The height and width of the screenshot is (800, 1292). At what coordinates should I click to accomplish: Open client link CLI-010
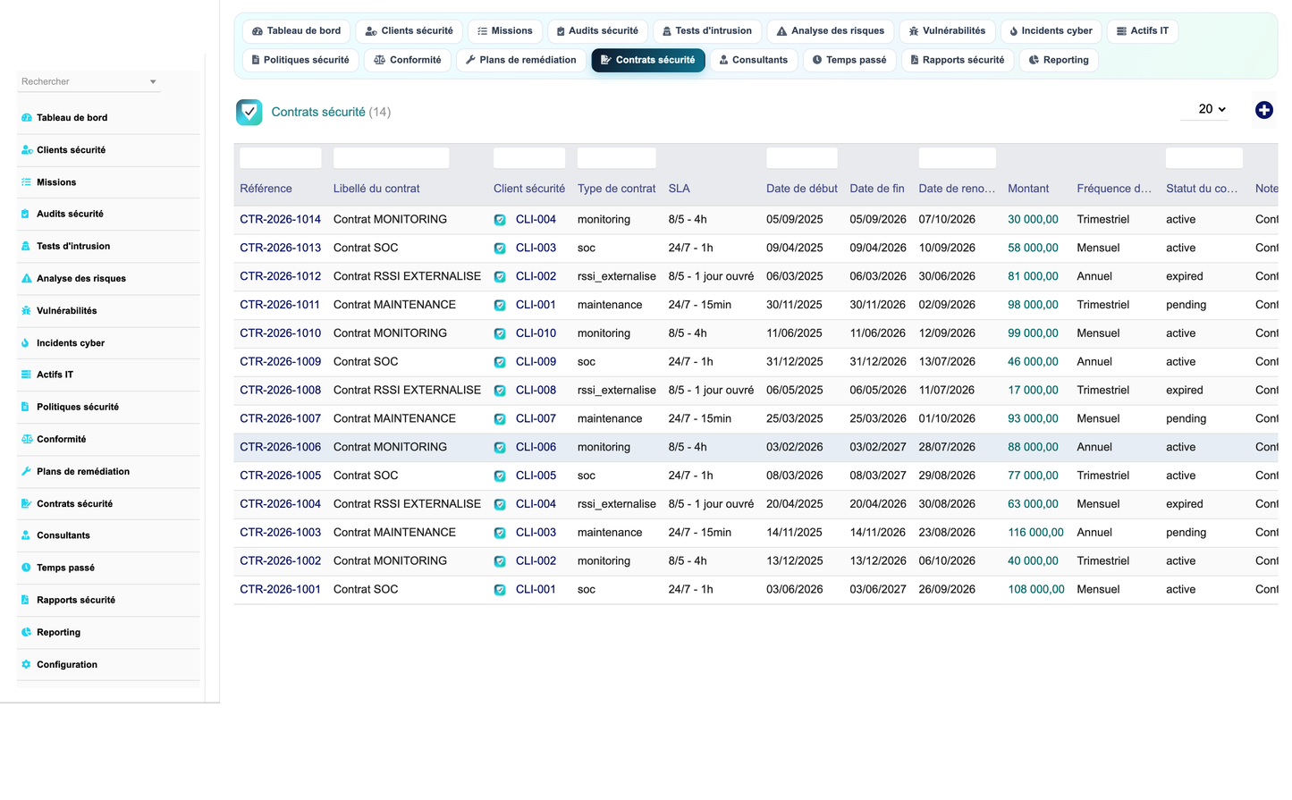536,333
